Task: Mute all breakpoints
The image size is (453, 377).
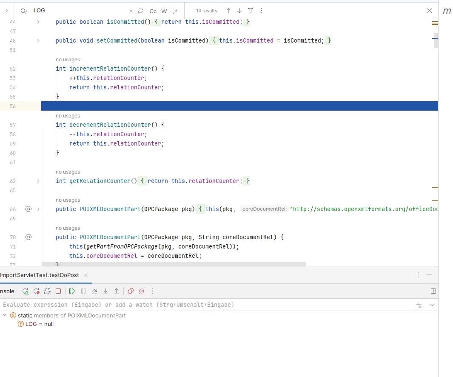Action: [x=142, y=291]
